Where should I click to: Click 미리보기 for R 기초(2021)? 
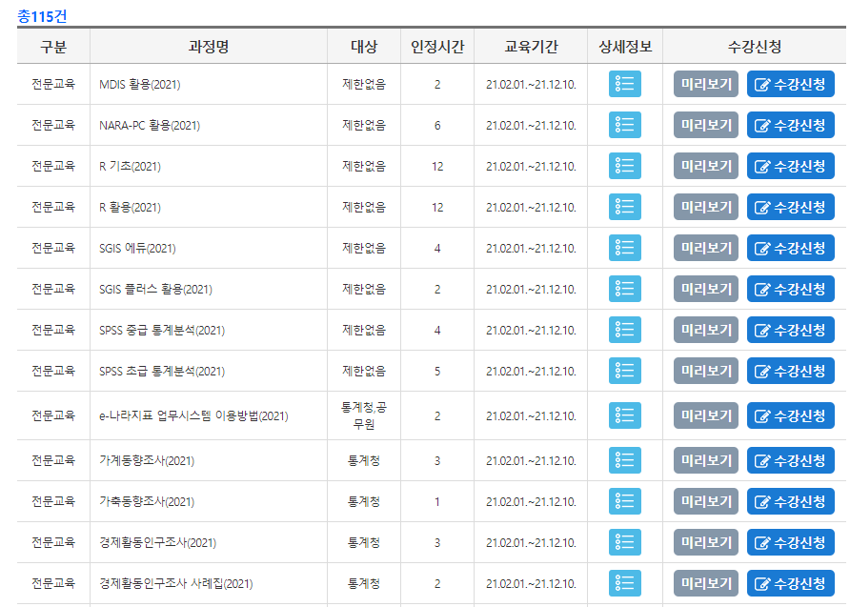point(706,166)
